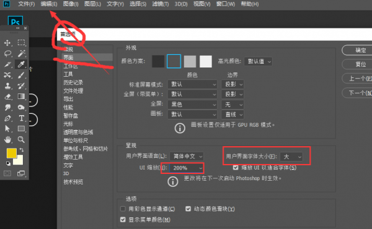Open 画板 color dropdown showing 默认
The width and height of the screenshot is (372, 229).
click(192, 114)
